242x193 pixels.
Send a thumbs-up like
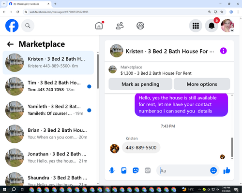point(227,170)
